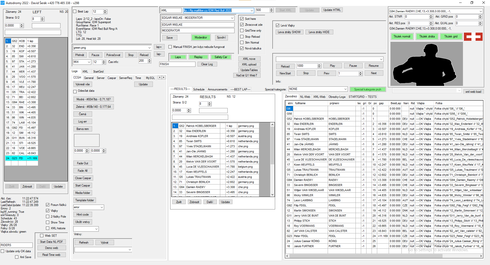Click Damien RAEMY row in Zavodnici table
This screenshot has height=265, width=490.
(385, 180)
